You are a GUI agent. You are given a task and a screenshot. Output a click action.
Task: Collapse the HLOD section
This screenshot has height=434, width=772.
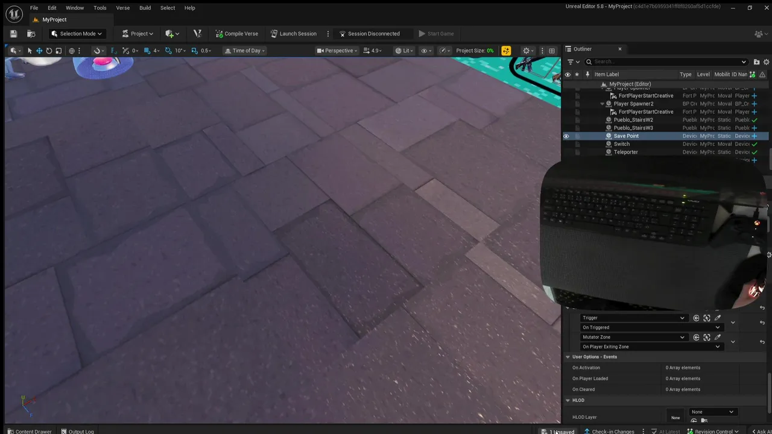568,400
